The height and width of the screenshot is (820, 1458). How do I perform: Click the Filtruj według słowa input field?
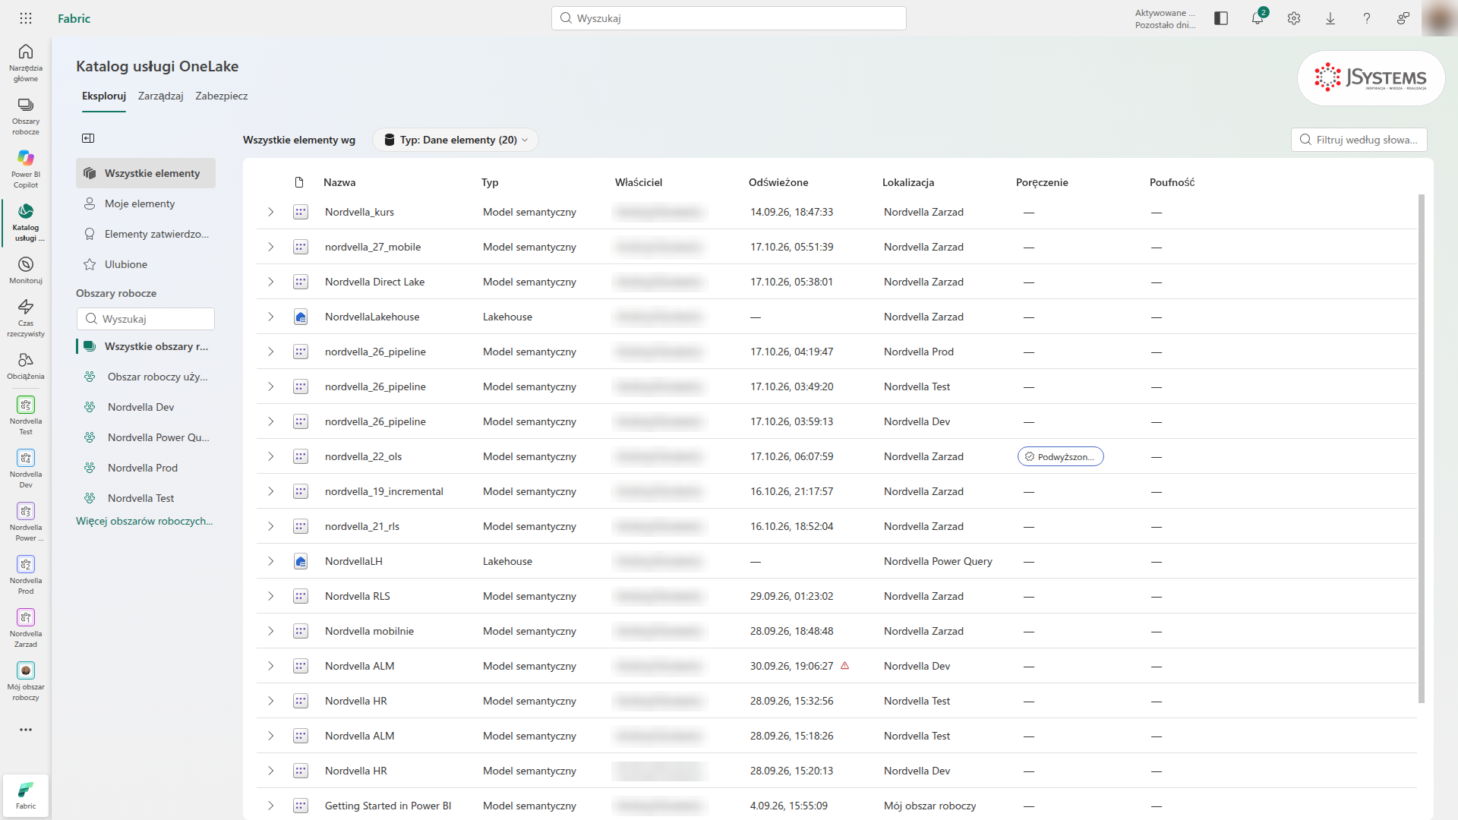coord(1359,140)
